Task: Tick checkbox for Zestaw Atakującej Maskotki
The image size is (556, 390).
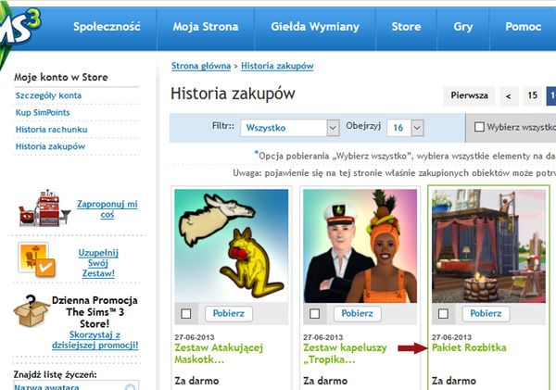Action: (x=186, y=314)
